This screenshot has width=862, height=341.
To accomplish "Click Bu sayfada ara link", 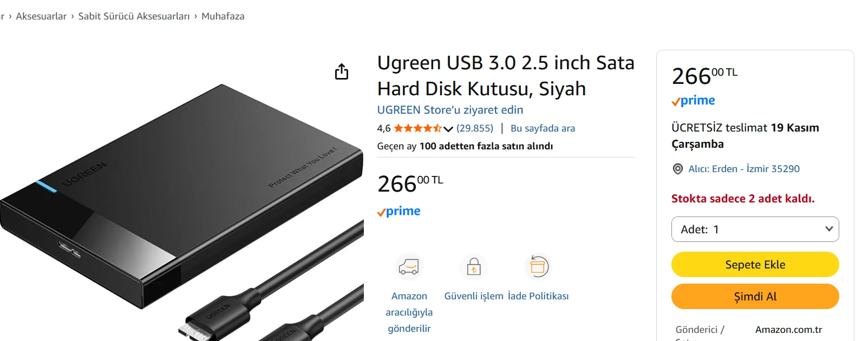I will coord(543,128).
